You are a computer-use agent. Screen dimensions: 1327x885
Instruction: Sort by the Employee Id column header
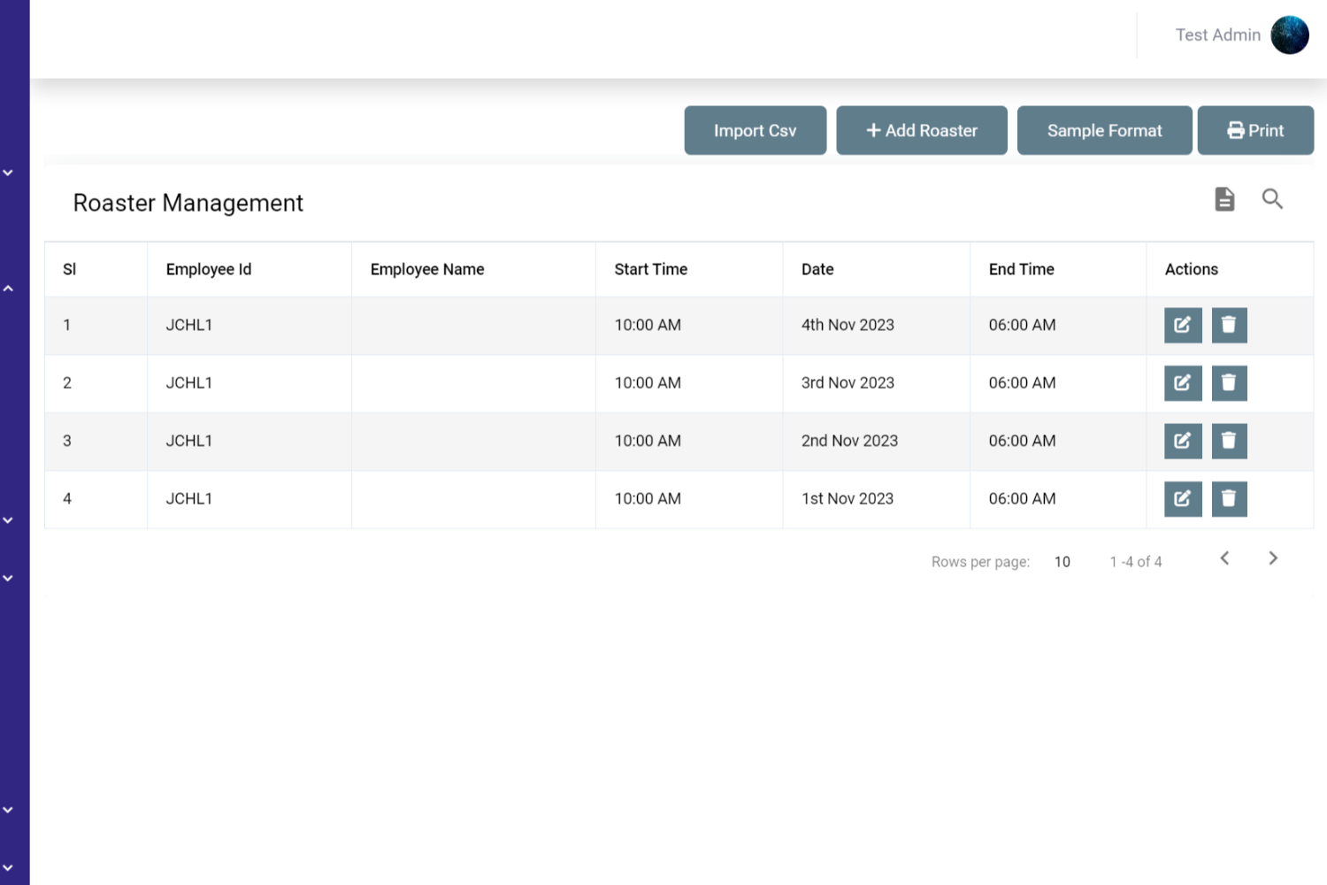tap(209, 269)
